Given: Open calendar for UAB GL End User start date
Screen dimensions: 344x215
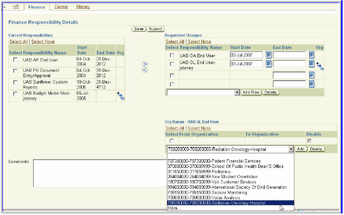Looking at the screenshot, I should click(x=268, y=64).
